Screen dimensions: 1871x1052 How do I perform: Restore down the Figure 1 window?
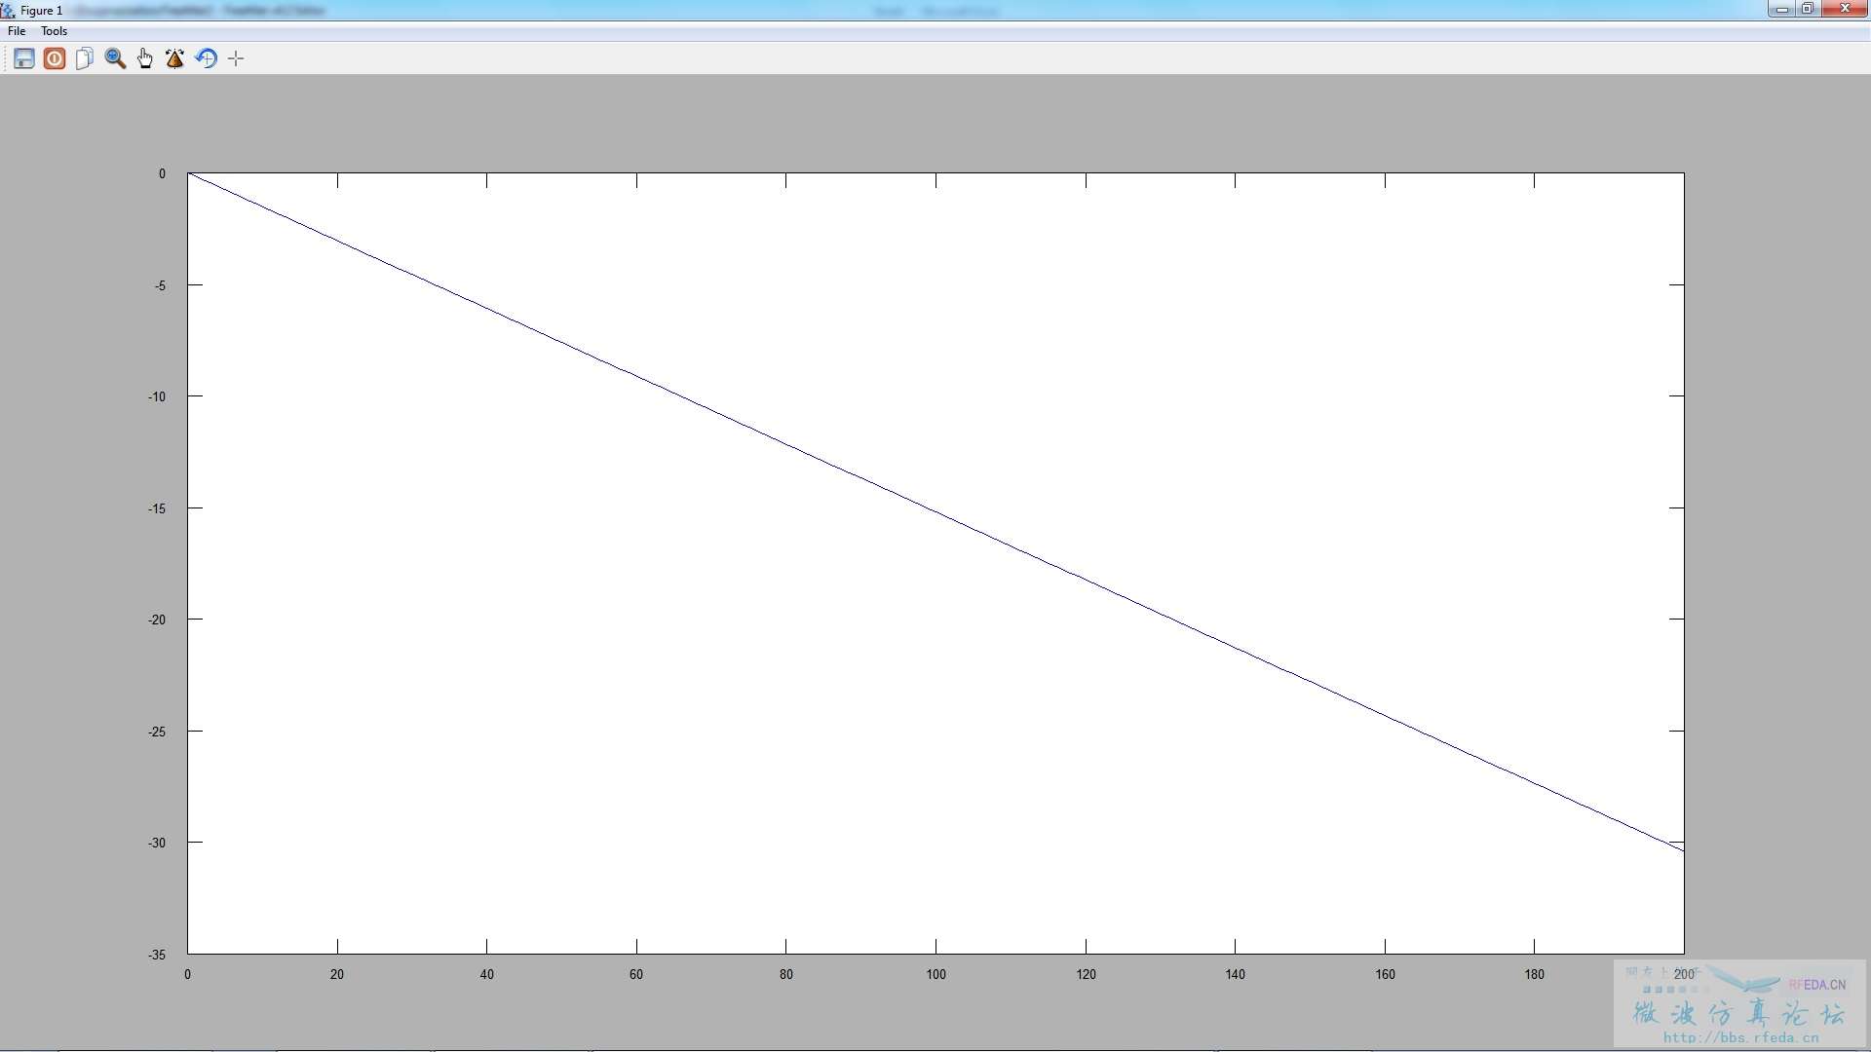click(1807, 9)
